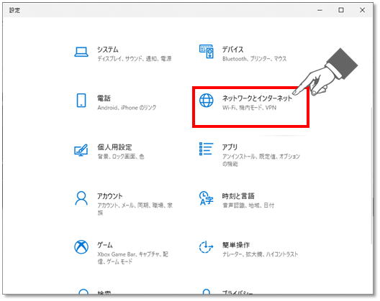Click the 'Xbox Game Bar' gaming description

[x=133, y=258]
